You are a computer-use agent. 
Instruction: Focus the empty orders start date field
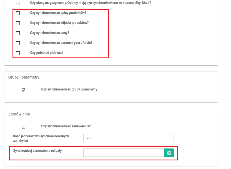click(x=124, y=153)
